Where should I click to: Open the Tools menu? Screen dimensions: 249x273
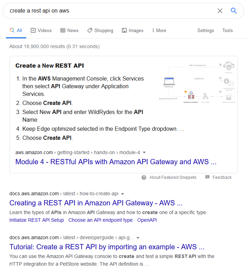[227, 30]
